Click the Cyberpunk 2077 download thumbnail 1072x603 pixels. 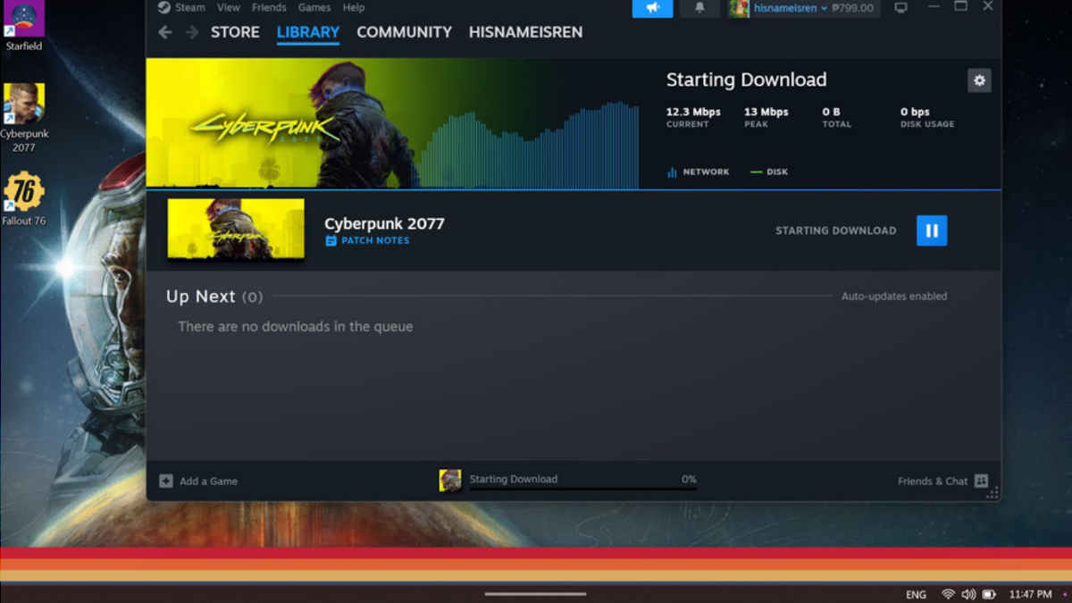click(x=236, y=229)
